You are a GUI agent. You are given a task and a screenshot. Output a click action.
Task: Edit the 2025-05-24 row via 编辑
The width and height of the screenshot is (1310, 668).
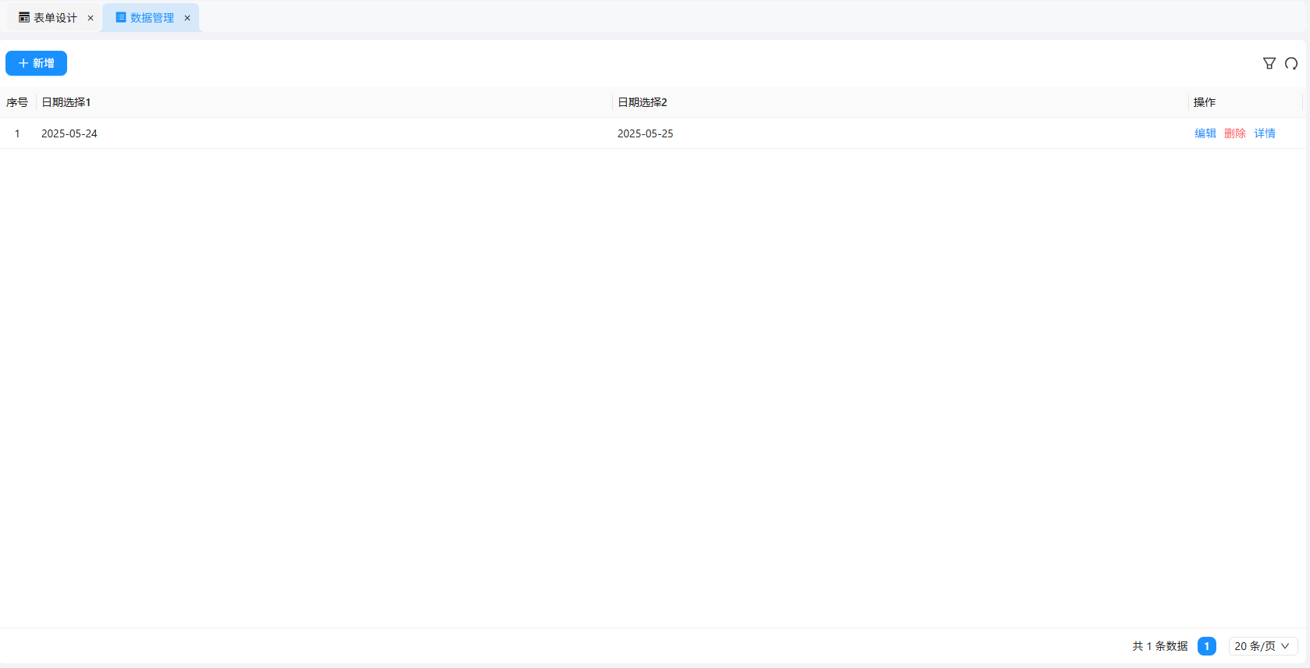[x=1205, y=133]
